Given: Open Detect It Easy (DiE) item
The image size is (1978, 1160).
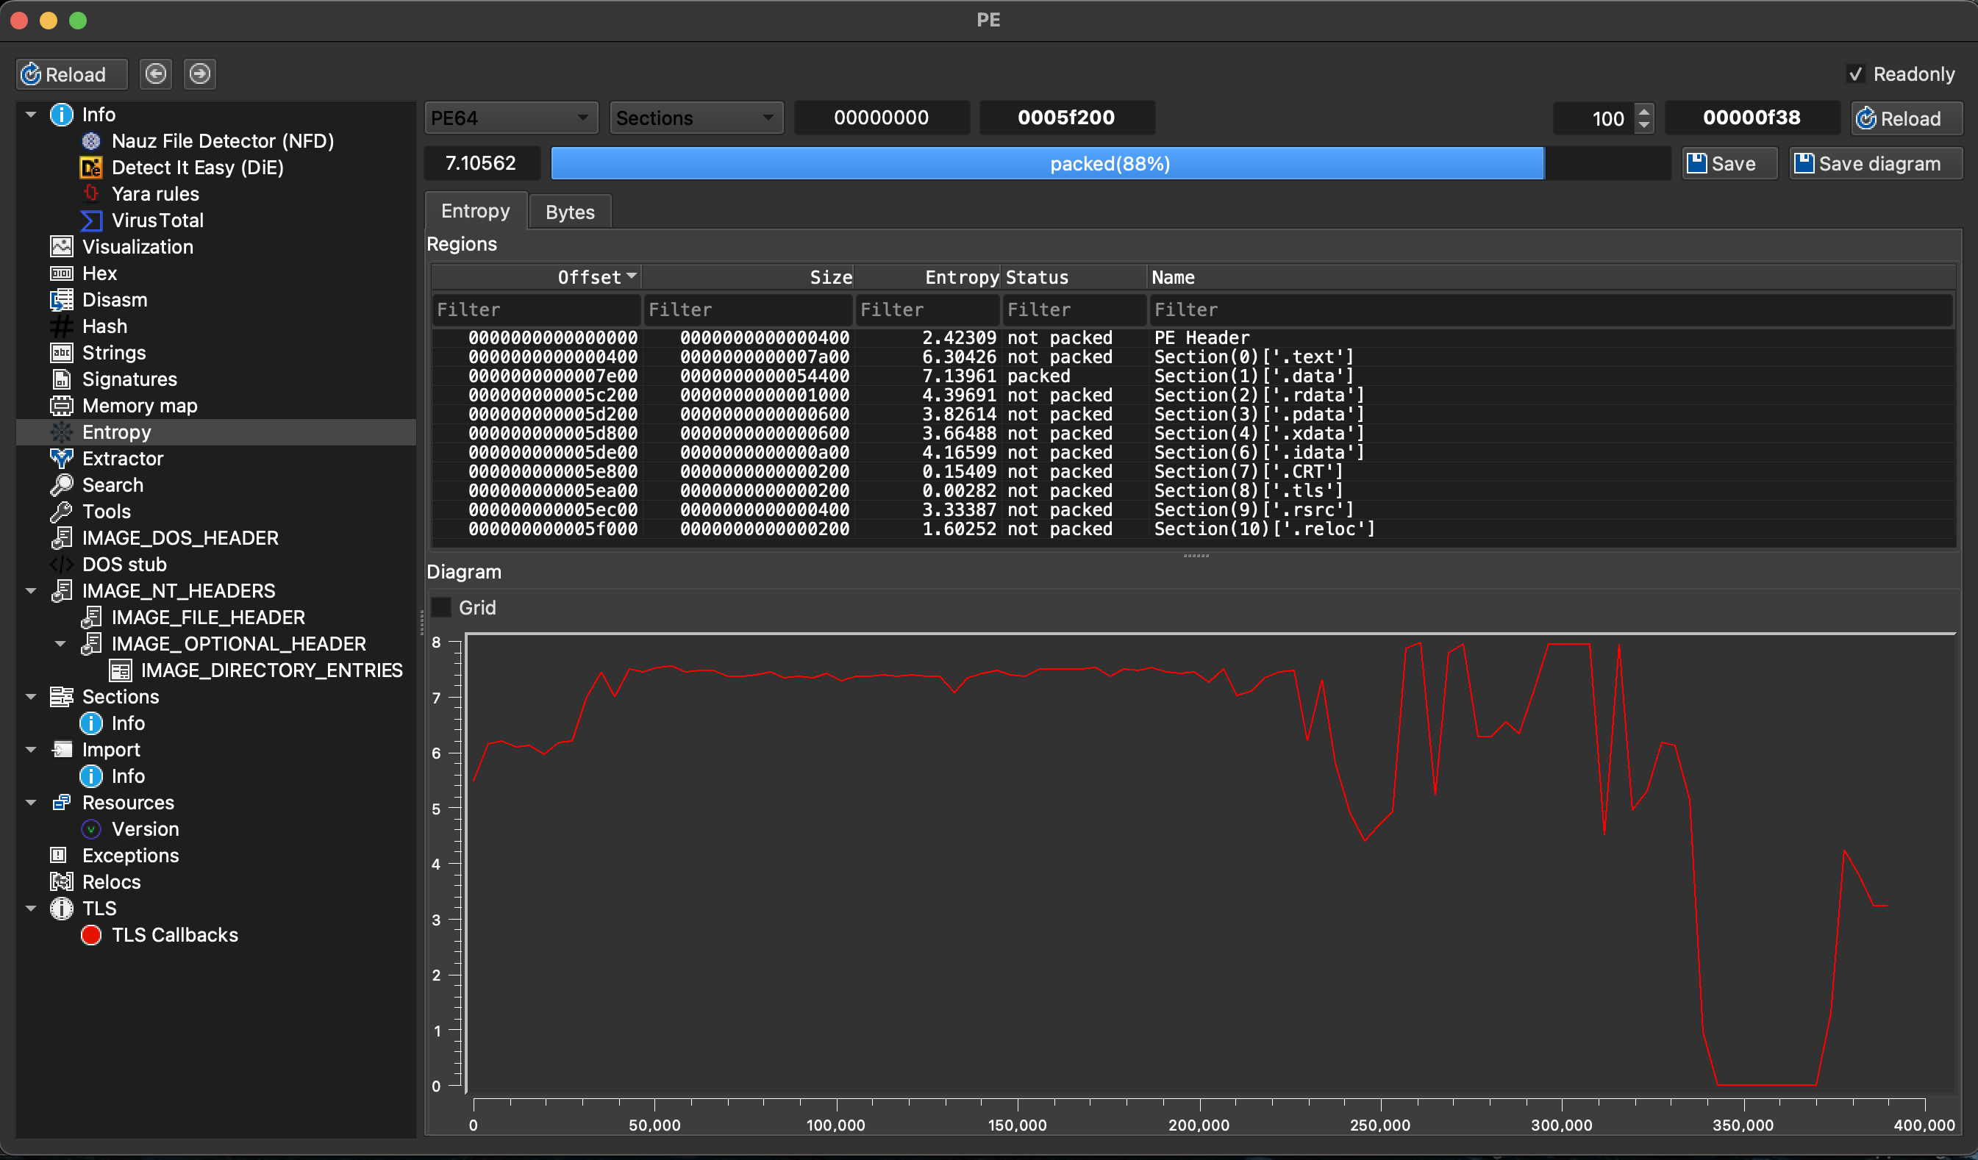Looking at the screenshot, I should point(197,167).
